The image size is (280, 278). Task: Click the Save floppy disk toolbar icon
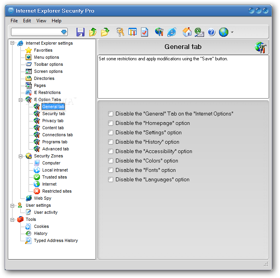pos(80,32)
